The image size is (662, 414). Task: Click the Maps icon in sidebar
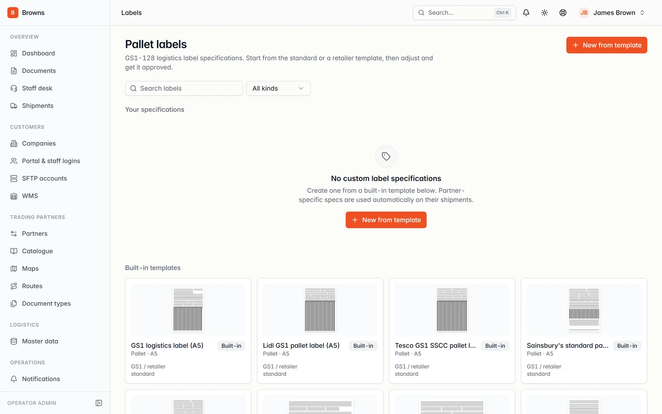pyautogui.click(x=14, y=269)
